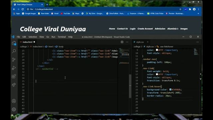Click the #3498db color swatch
The height and width of the screenshot is (120, 213).
[x=170, y=90]
